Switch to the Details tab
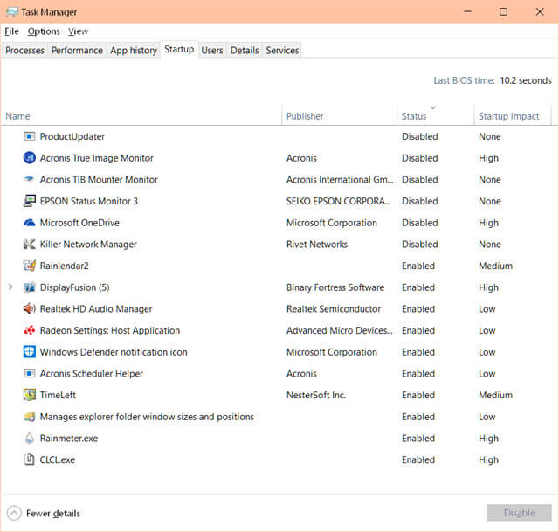The image size is (559, 532). 245,51
